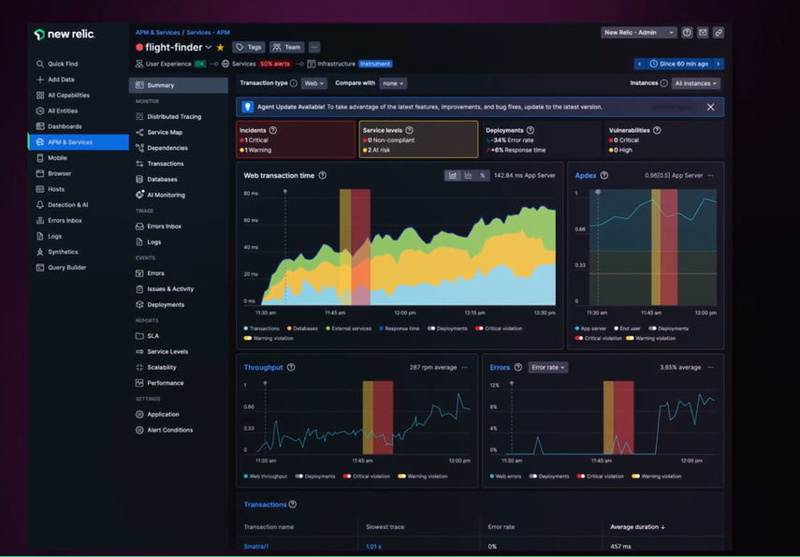Favorite flight-finder with the star icon
The image size is (800, 557).
click(221, 48)
